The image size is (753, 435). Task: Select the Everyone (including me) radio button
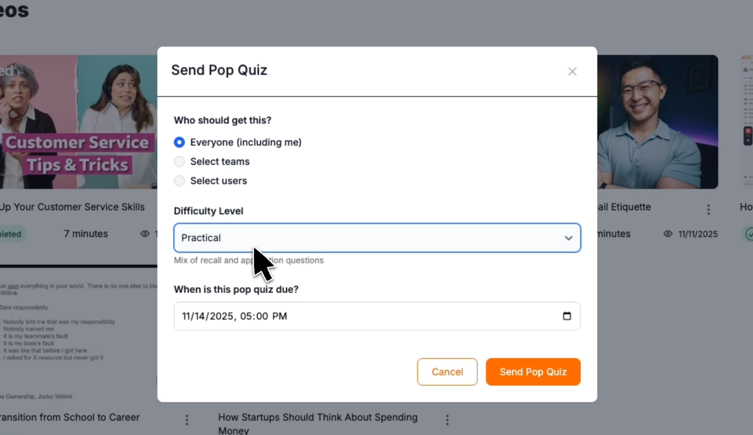click(x=179, y=142)
